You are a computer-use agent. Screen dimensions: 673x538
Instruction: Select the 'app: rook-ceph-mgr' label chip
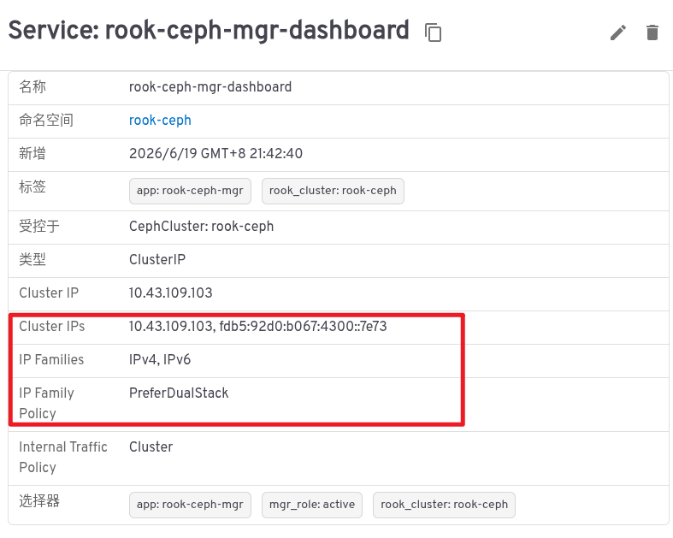(190, 191)
